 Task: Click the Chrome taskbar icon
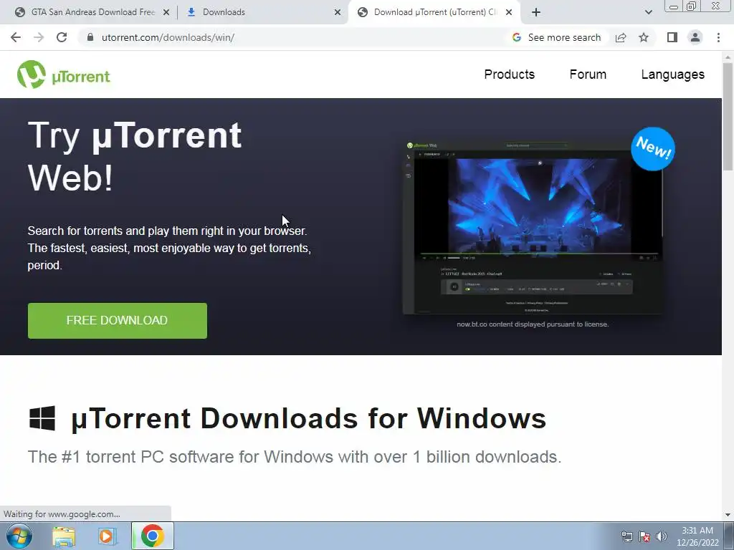point(152,536)
